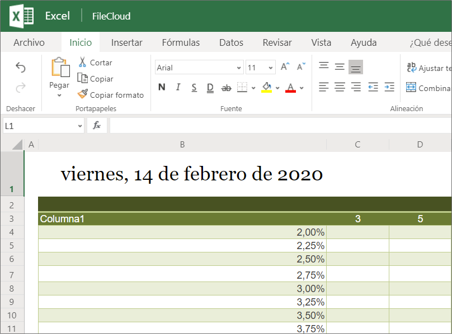Toggle bold formatting with N button
Screen dimensions: 452x334
click(162, 88)
